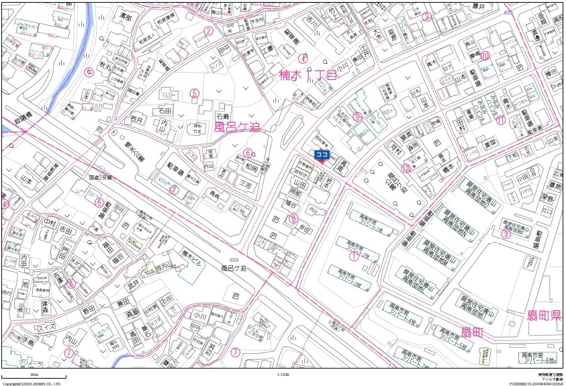The width and height of the screenshot is (566, 386).
Task: Click the large pink 風呂ケ迫 district label
Action: pos(236,126)
